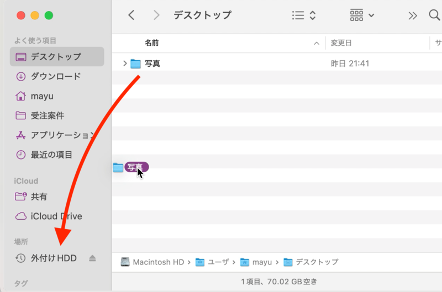Eject the 外付けHDD drive
The image size is (442, 292).
tap(92, 258)
